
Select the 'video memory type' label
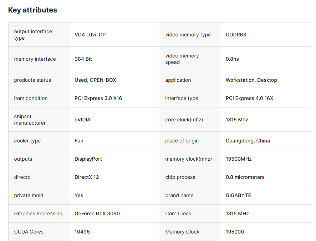[188, 35]
